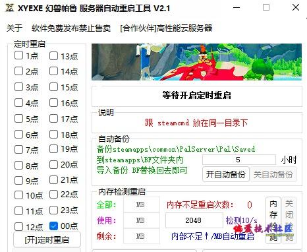The image size is (307, 252).
Task: Tick the 6点 checkbox
Action: pyautogui.click(x=18, y=135)
